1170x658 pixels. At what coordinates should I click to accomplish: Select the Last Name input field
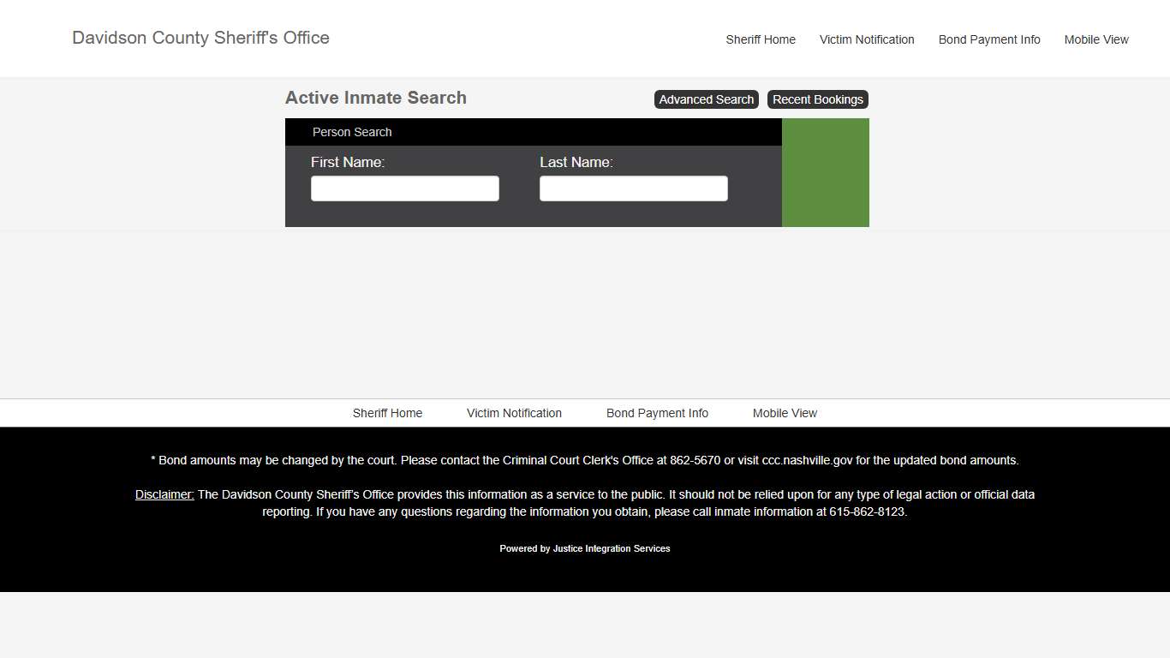pos(633,188)
